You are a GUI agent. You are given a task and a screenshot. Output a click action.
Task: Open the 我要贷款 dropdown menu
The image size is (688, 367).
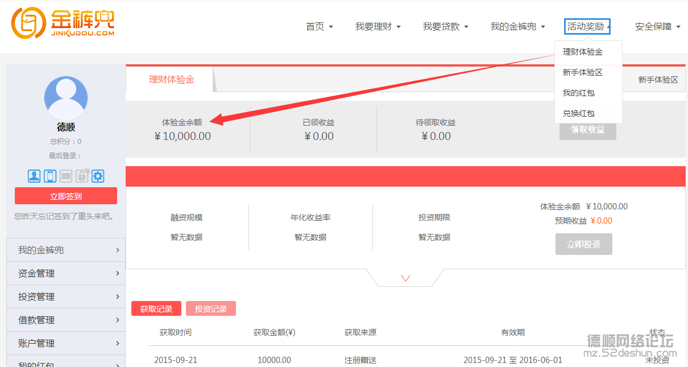[445, 27]
